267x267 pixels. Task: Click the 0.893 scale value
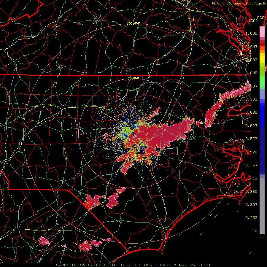[251, 60]
